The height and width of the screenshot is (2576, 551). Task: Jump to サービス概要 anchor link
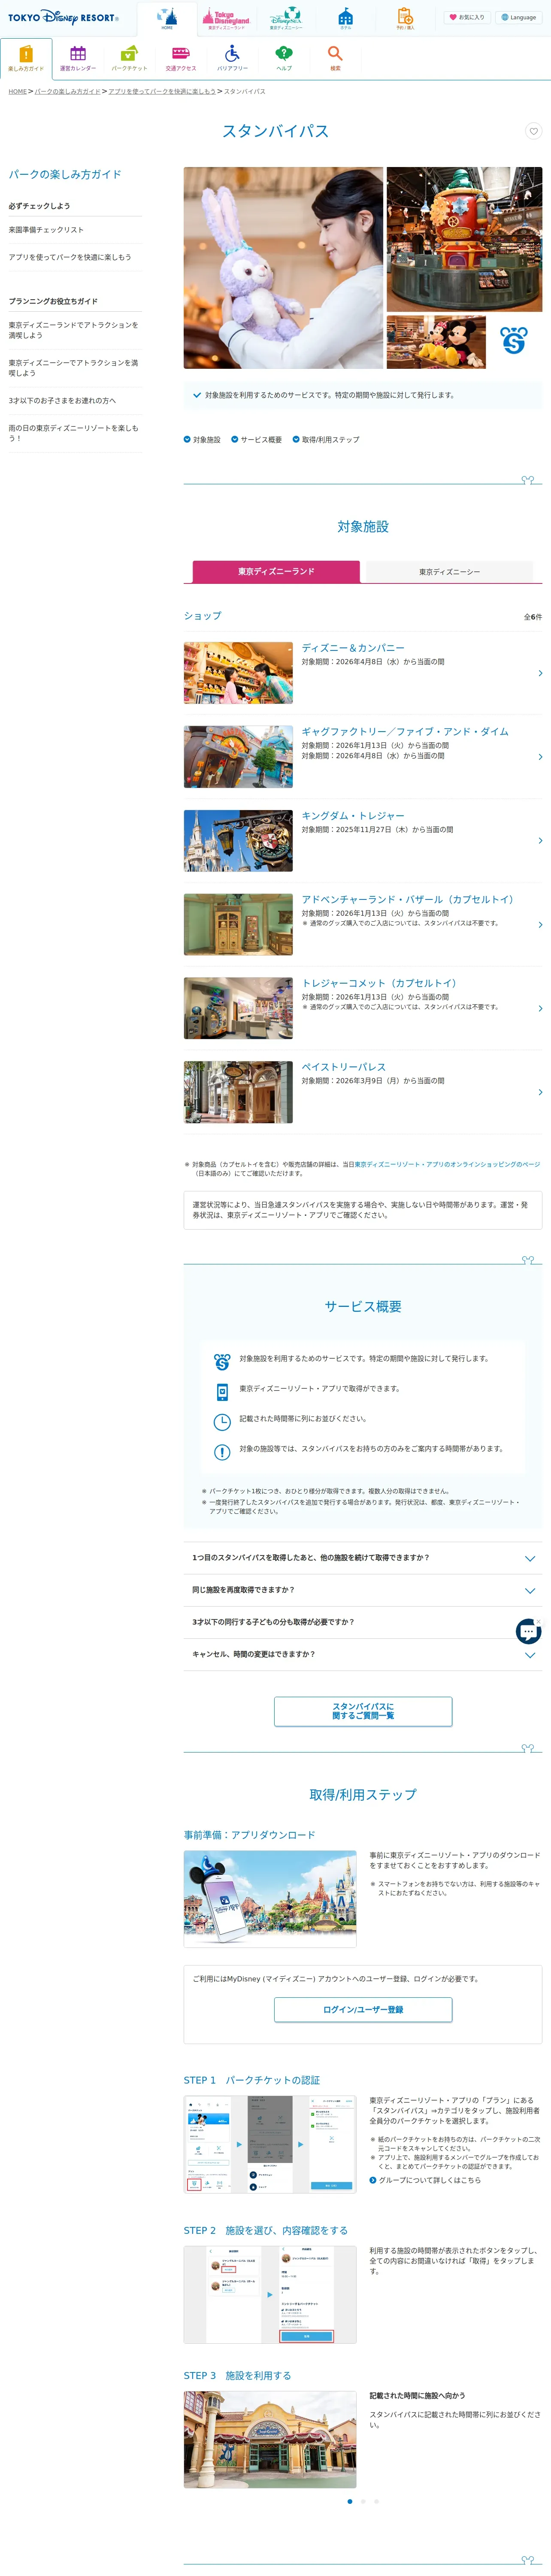pos(256,440)
